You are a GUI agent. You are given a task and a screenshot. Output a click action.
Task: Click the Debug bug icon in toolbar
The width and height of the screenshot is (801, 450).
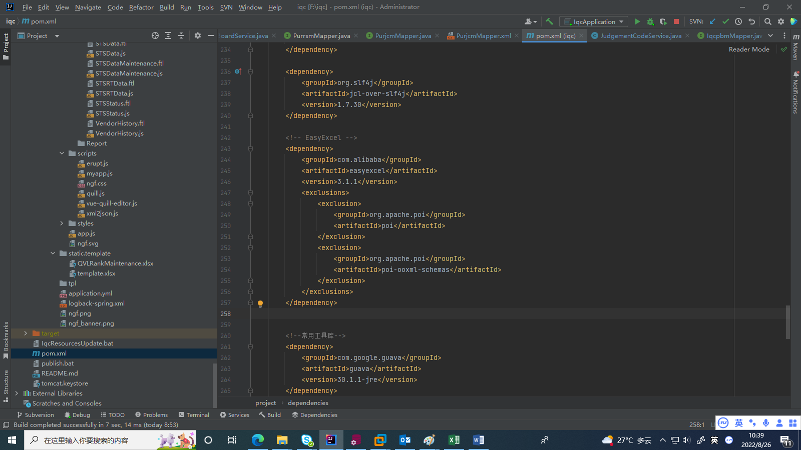coord(650,21)
